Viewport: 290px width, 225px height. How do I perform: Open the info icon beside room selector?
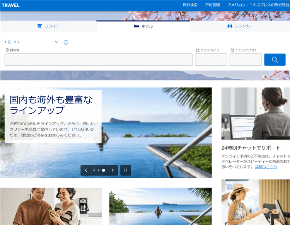[66, 42]
